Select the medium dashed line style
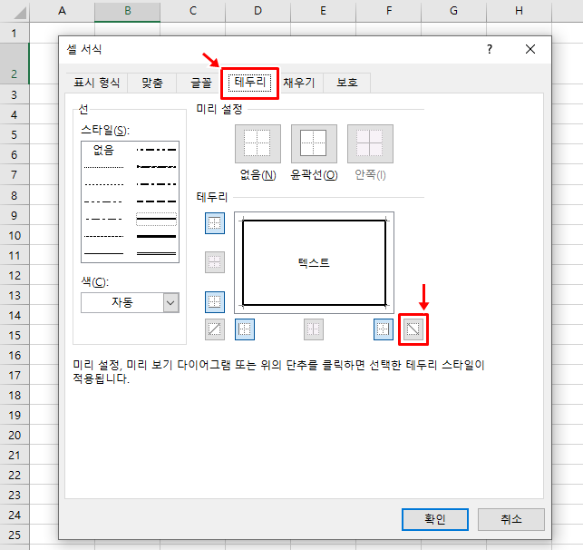The height and width of the screenshot is (550, 583). coord(156,201)
